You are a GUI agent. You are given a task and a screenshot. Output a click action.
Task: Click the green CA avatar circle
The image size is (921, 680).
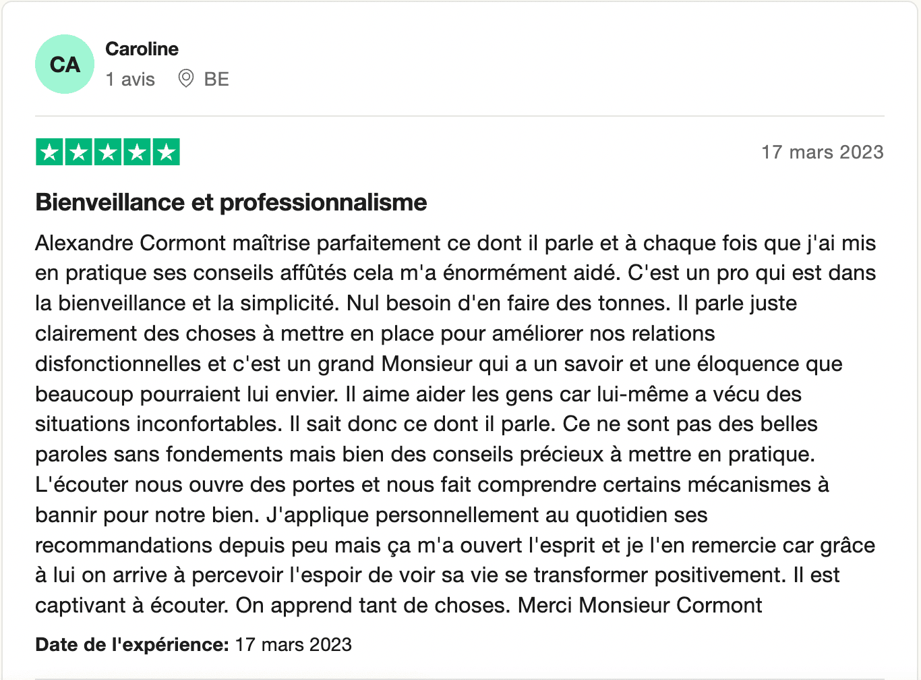click(x=65, y=64)
